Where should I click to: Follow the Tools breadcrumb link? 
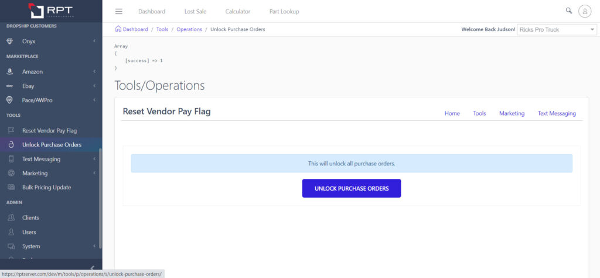tap(162, 29)
